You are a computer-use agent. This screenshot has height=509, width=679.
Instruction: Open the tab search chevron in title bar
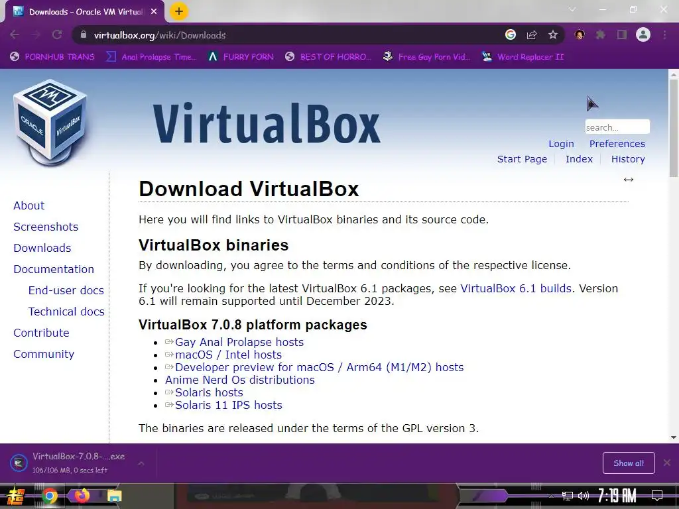pyautogui.click(x=572, y=9)
